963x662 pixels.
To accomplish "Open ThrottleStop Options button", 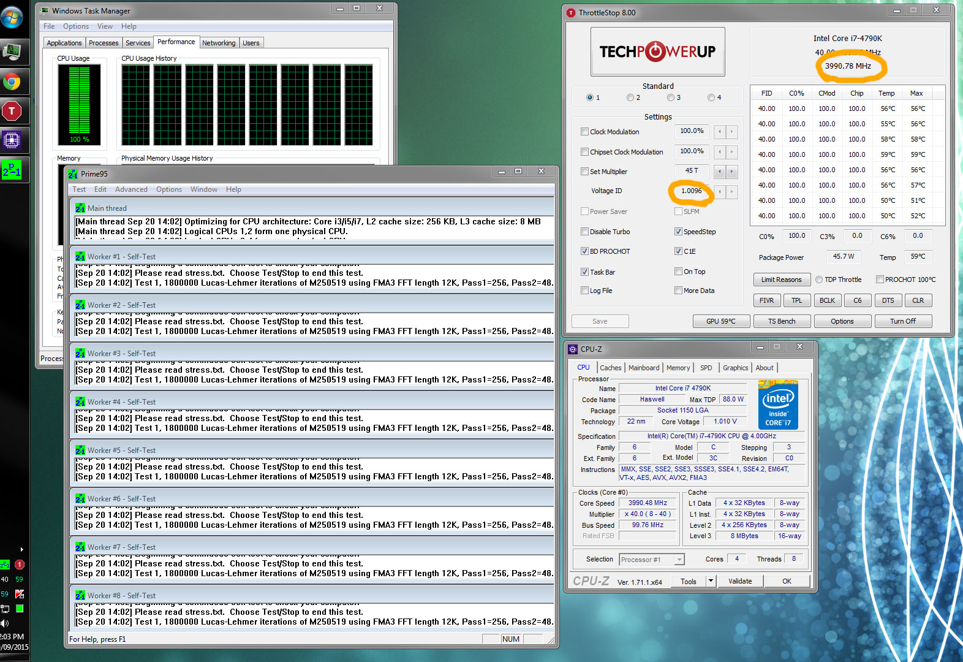I will coord(842,321).
